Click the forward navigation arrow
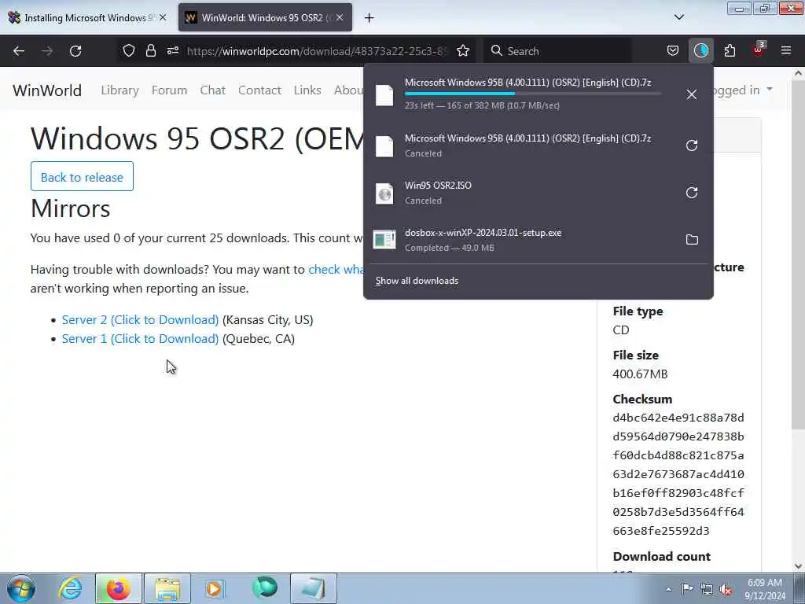 click(47, 51)
